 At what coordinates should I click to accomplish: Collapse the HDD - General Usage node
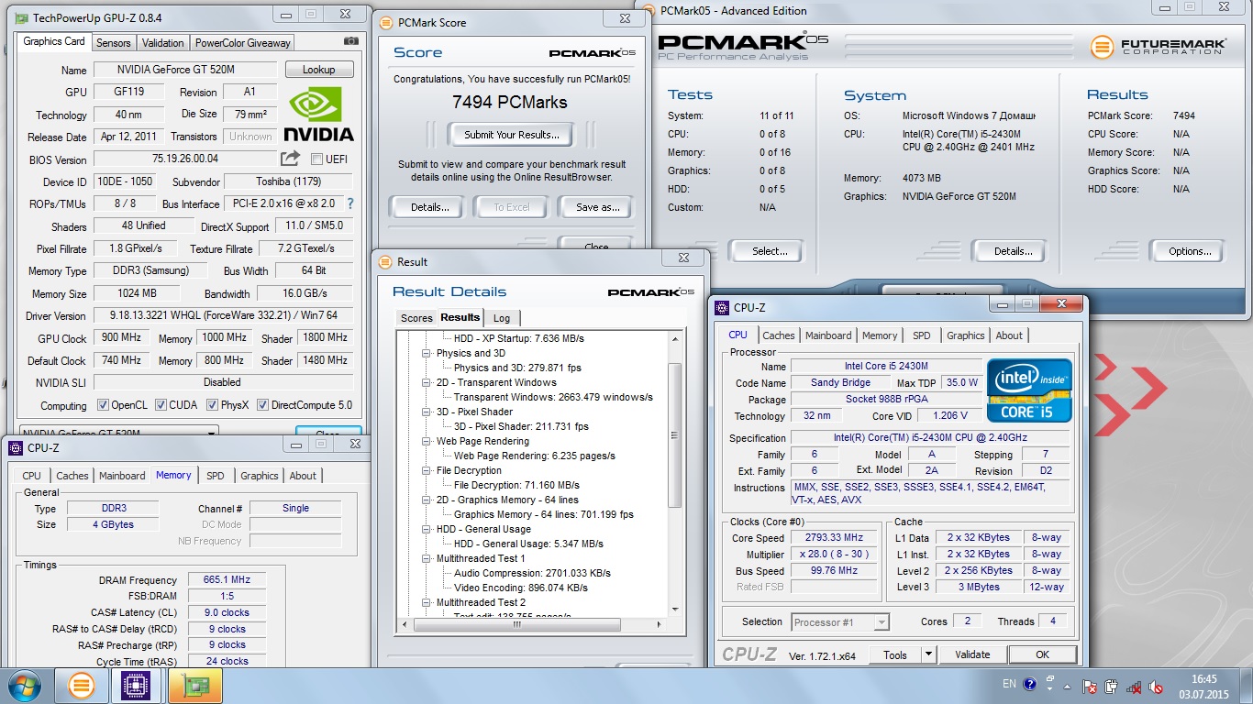pos(426,529)
